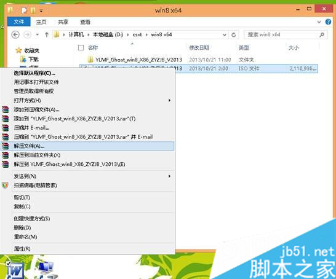The image size is (336, 279).
Task: Click win8 x64 in the address path
Action: pos(161,34)
